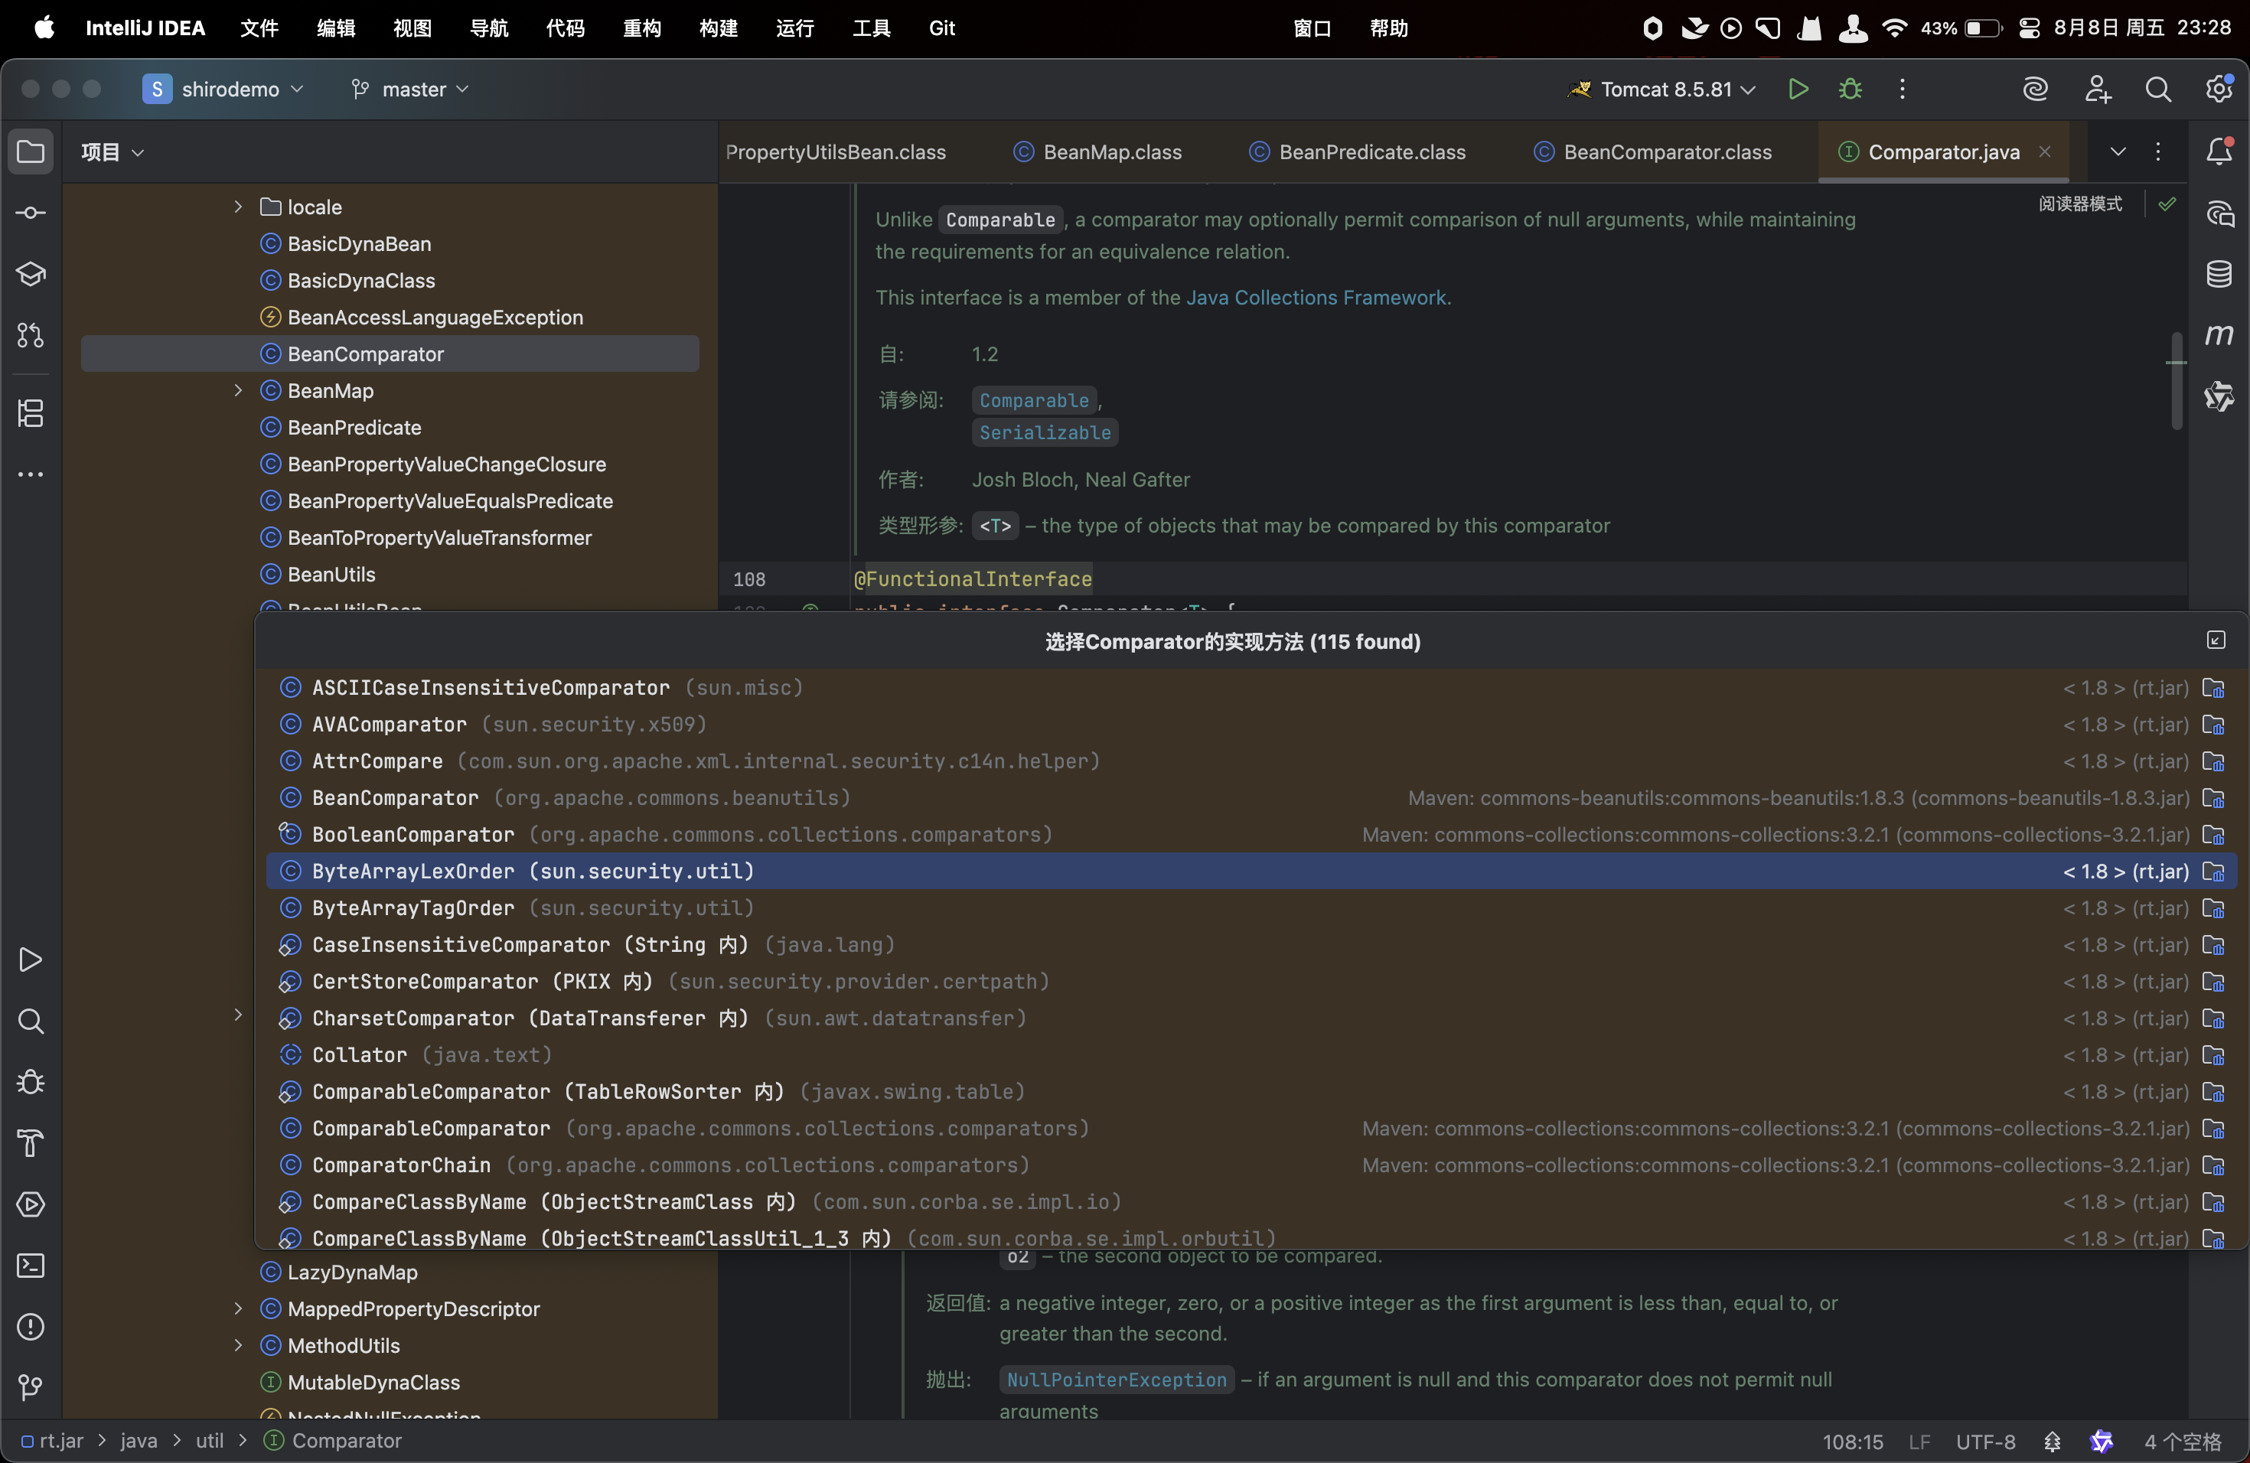The width and height of the screenshot is (2250, 1463).
Task: Open the master branch dropdown
Action: (412, 89)
